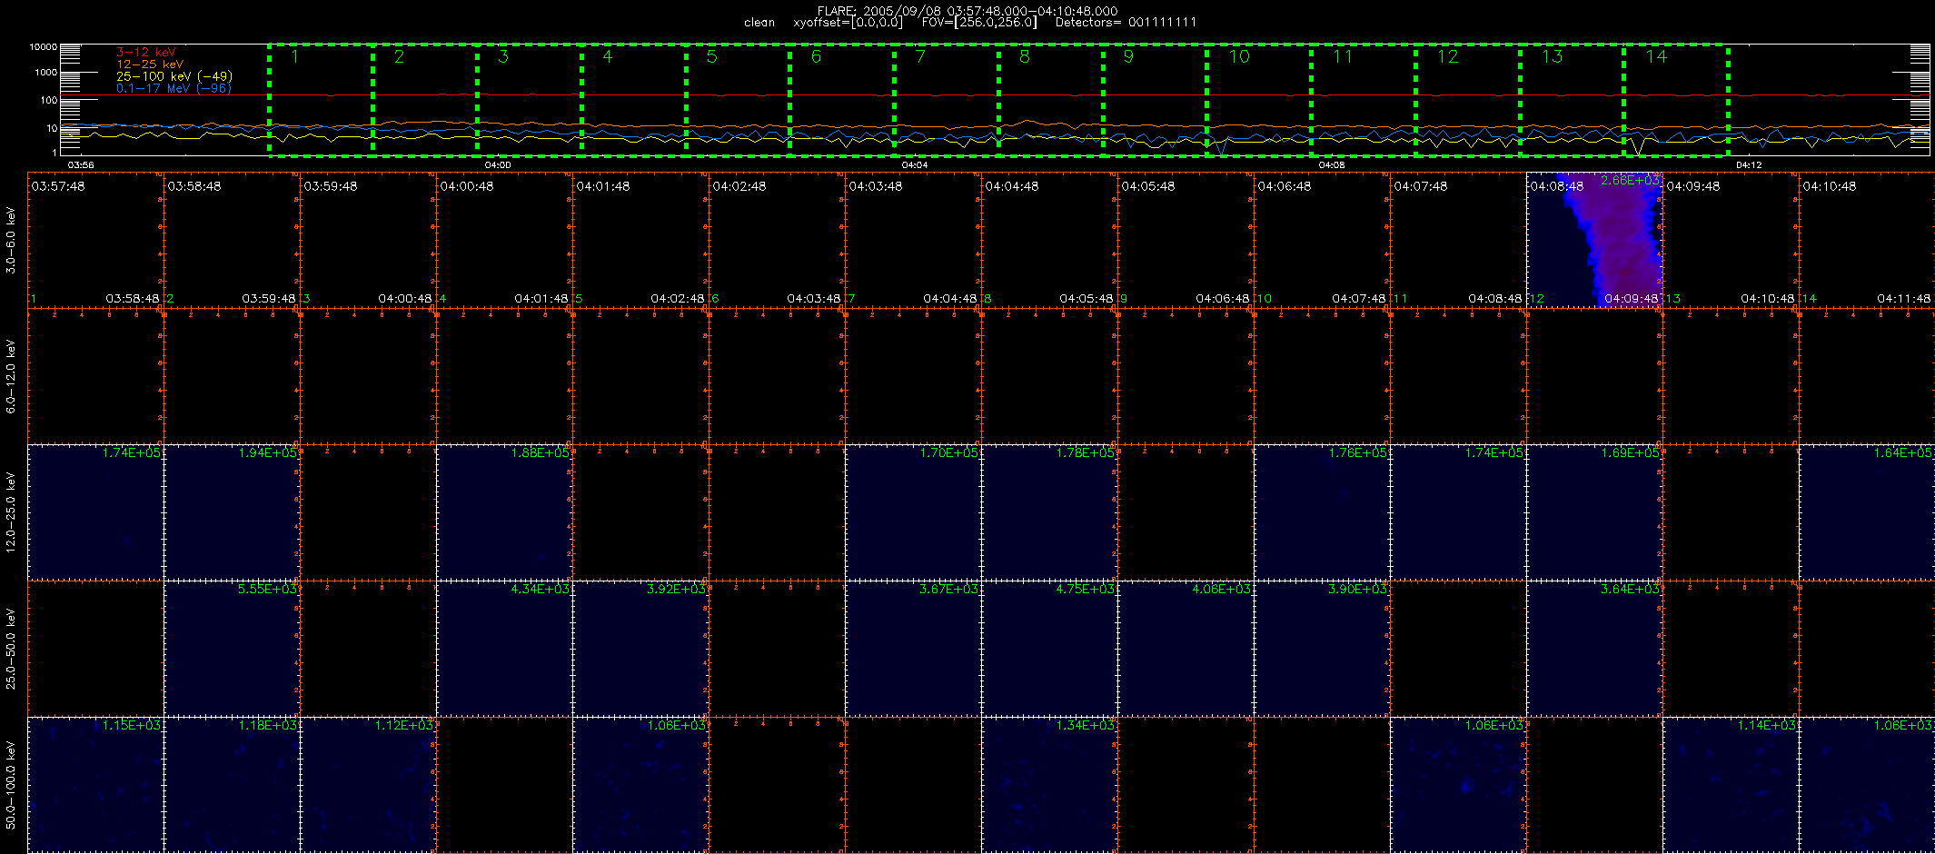The image size is (1935, 854).
Task: Select the blue 0.1-17 MeV (-96) legend entry
Action: (174, 88)
